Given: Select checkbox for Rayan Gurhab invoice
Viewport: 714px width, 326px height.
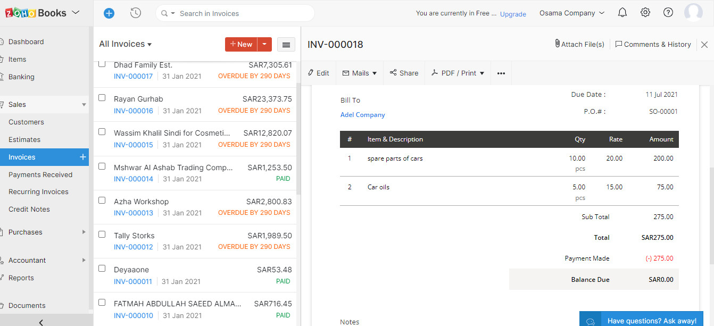Looking at the screenshot, I should tap(102, 98).
